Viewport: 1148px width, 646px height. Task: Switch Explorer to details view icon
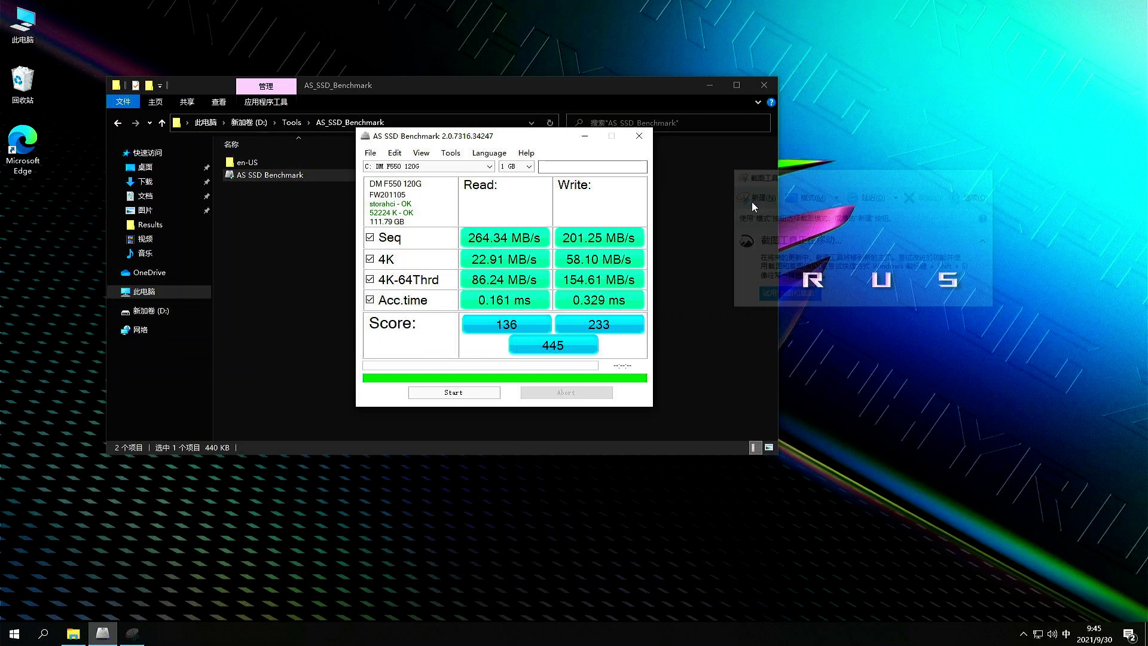(756, 447)
